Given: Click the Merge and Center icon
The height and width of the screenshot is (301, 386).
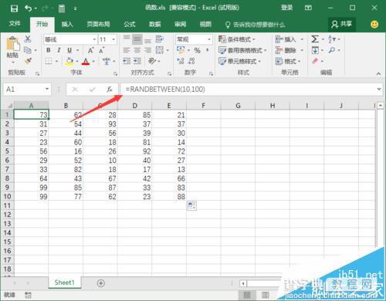Looking at the screenshot, I should (x=160, y=50).
